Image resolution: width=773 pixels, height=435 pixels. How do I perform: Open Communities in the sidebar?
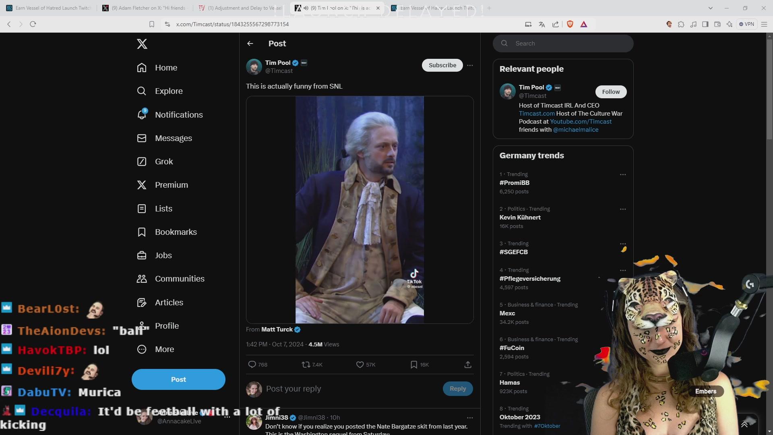(171, 279)
